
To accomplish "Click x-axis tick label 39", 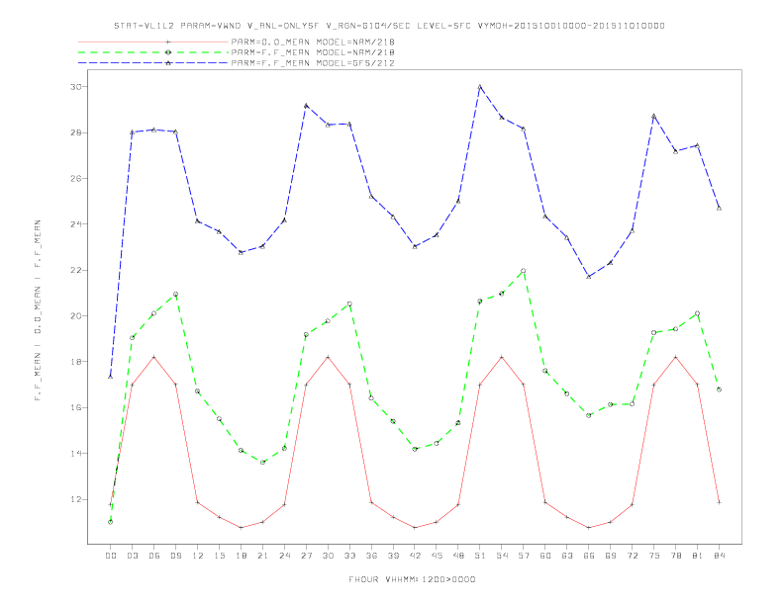I will pyautogui.click(x=393, y=556).
